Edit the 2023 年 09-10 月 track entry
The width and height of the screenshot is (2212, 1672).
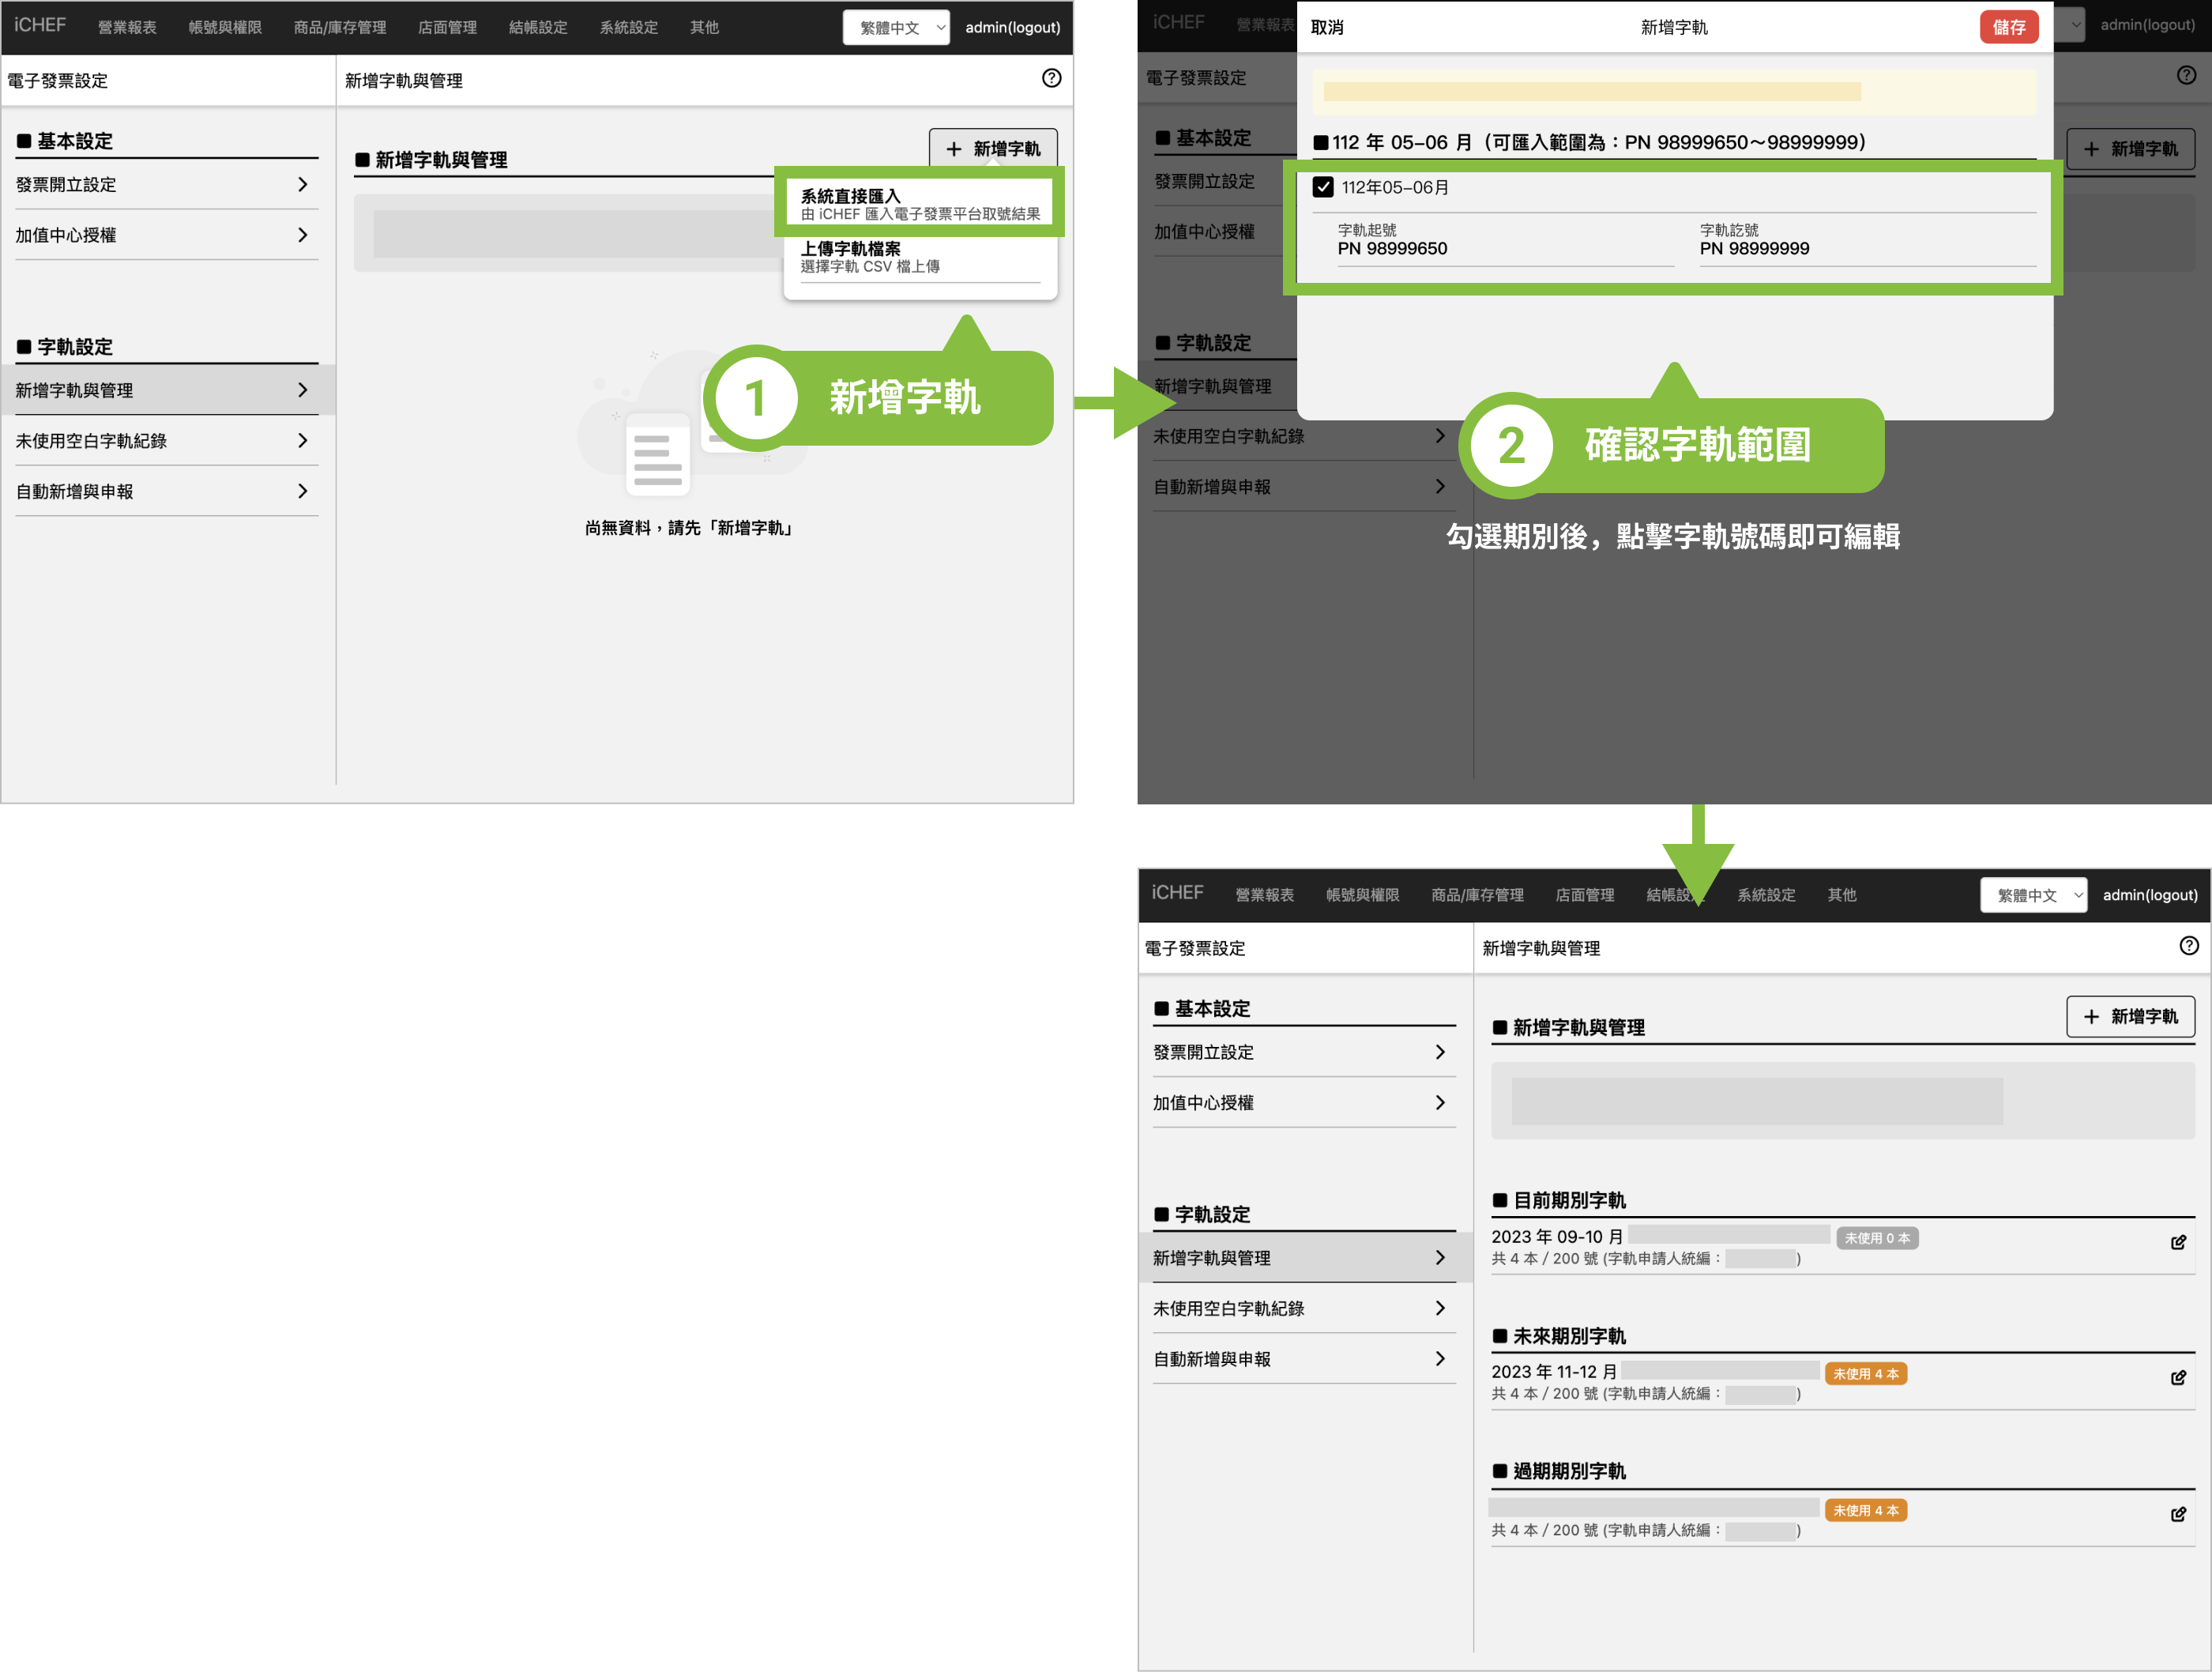pyautogui.click(x=2178, y=1242)
